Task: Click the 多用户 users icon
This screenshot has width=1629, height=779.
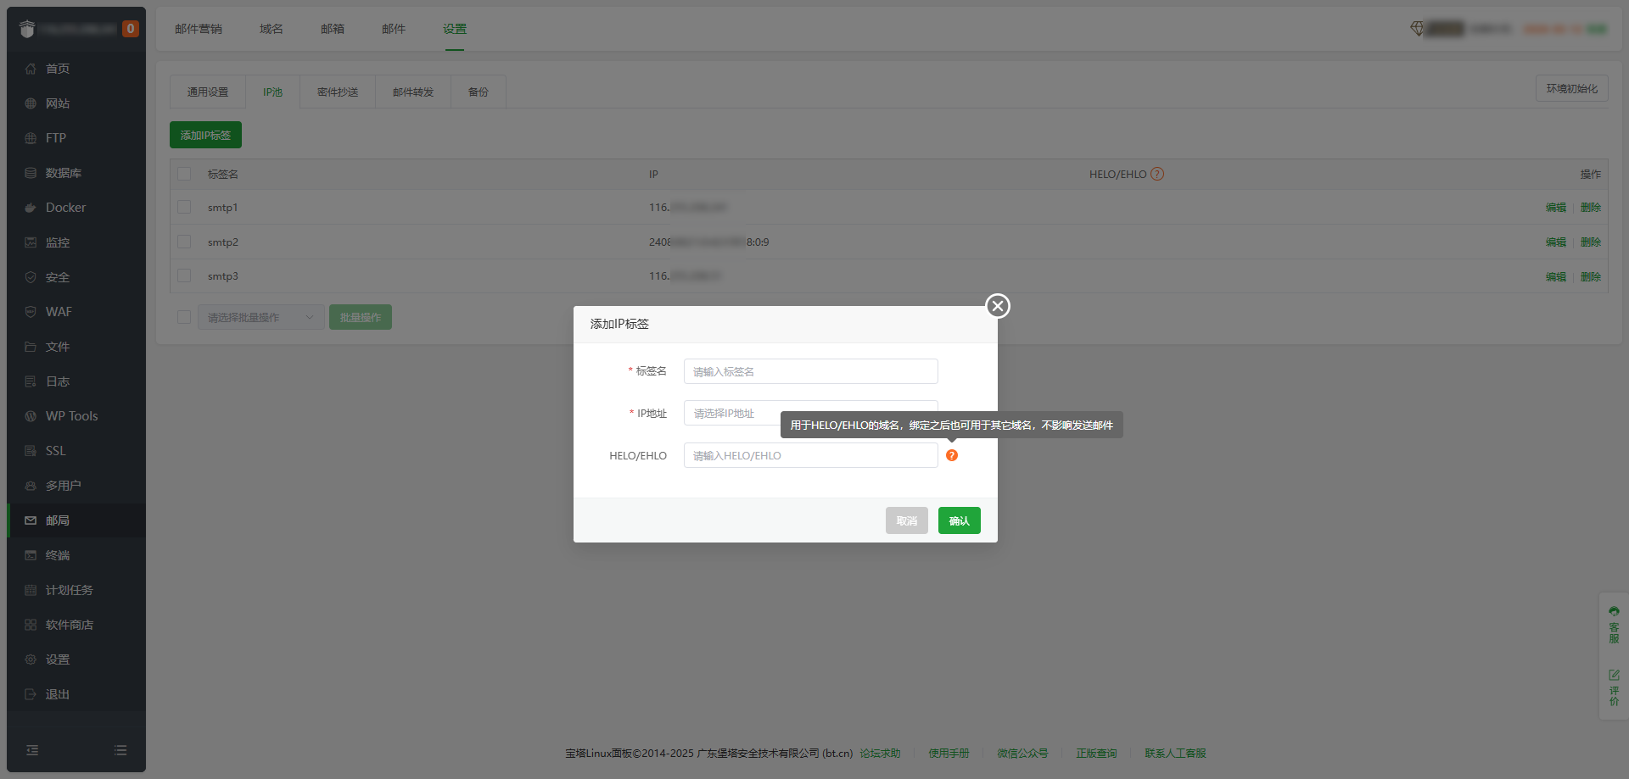Action: point(31,486)
